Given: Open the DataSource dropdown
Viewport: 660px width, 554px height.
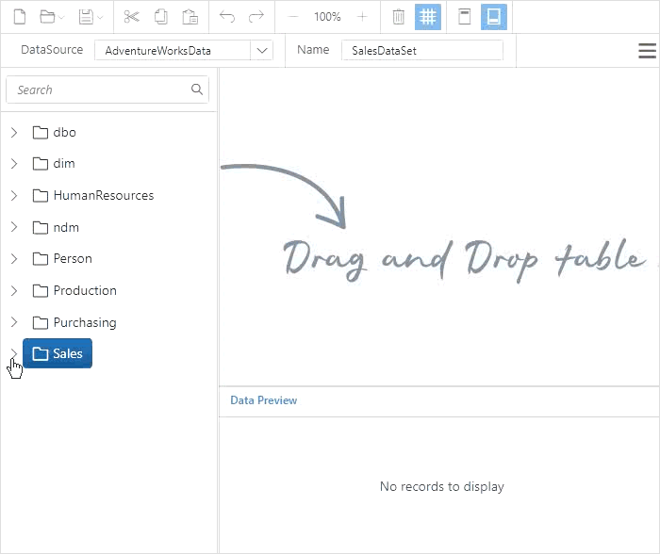Looking at the screenshot, I should pos(262,50).
